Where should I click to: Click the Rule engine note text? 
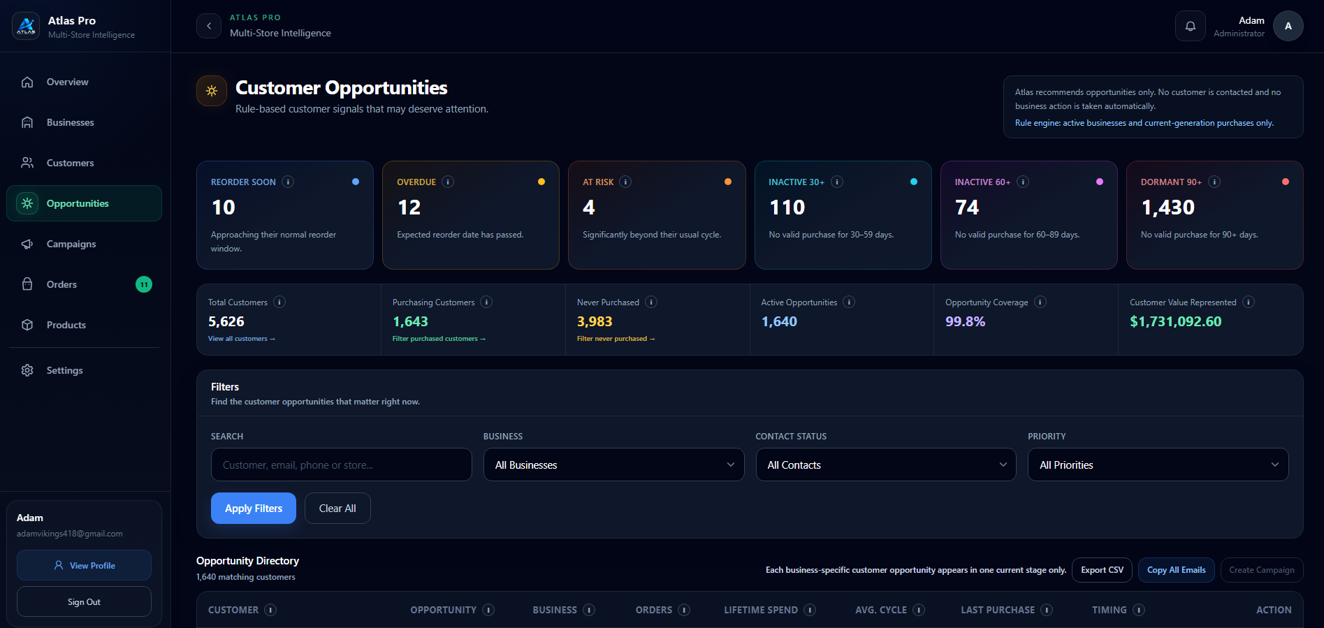[x=1144, y=123]
